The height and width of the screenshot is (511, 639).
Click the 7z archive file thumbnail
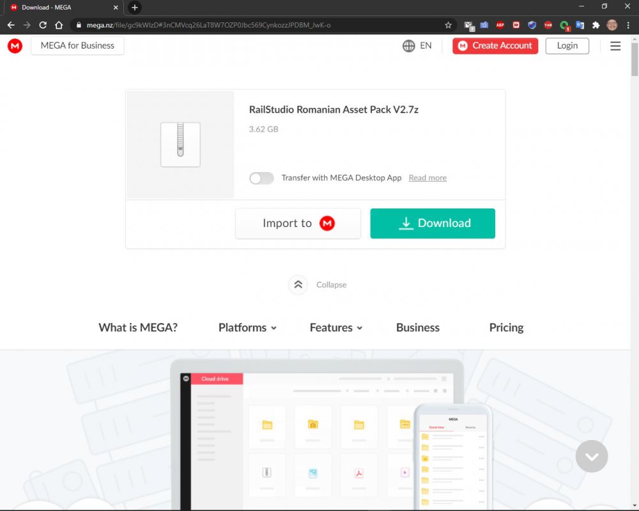[x=180, y=145]
